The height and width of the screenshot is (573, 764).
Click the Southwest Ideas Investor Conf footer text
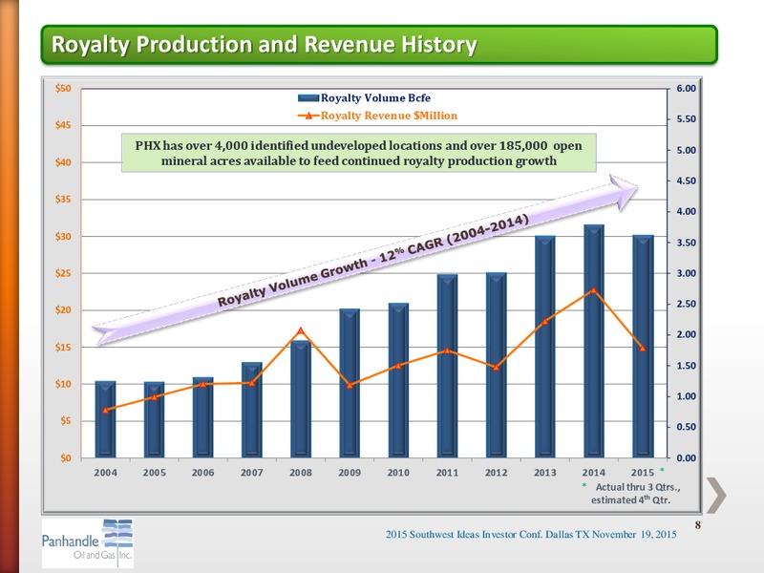[x=531, y=535]
